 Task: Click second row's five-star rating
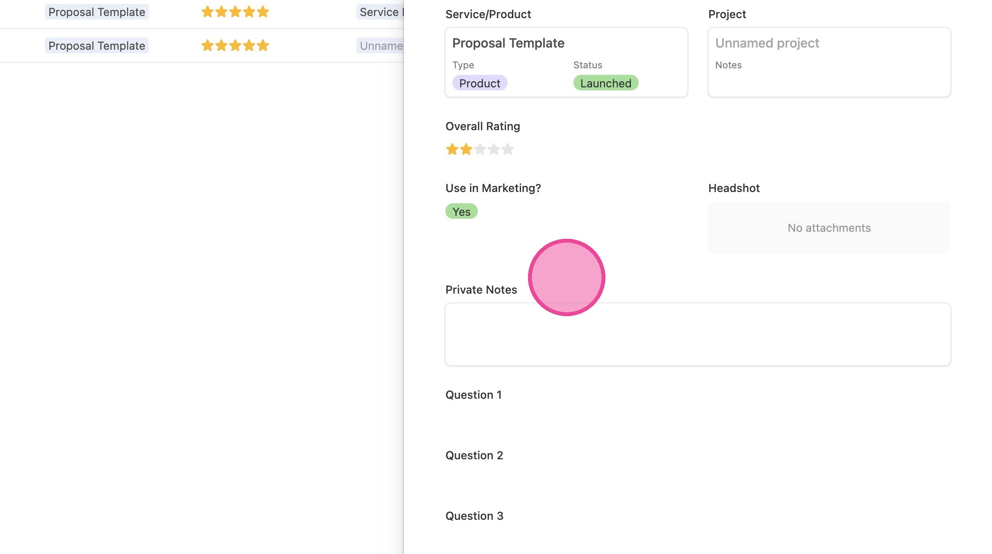(235, 45)
